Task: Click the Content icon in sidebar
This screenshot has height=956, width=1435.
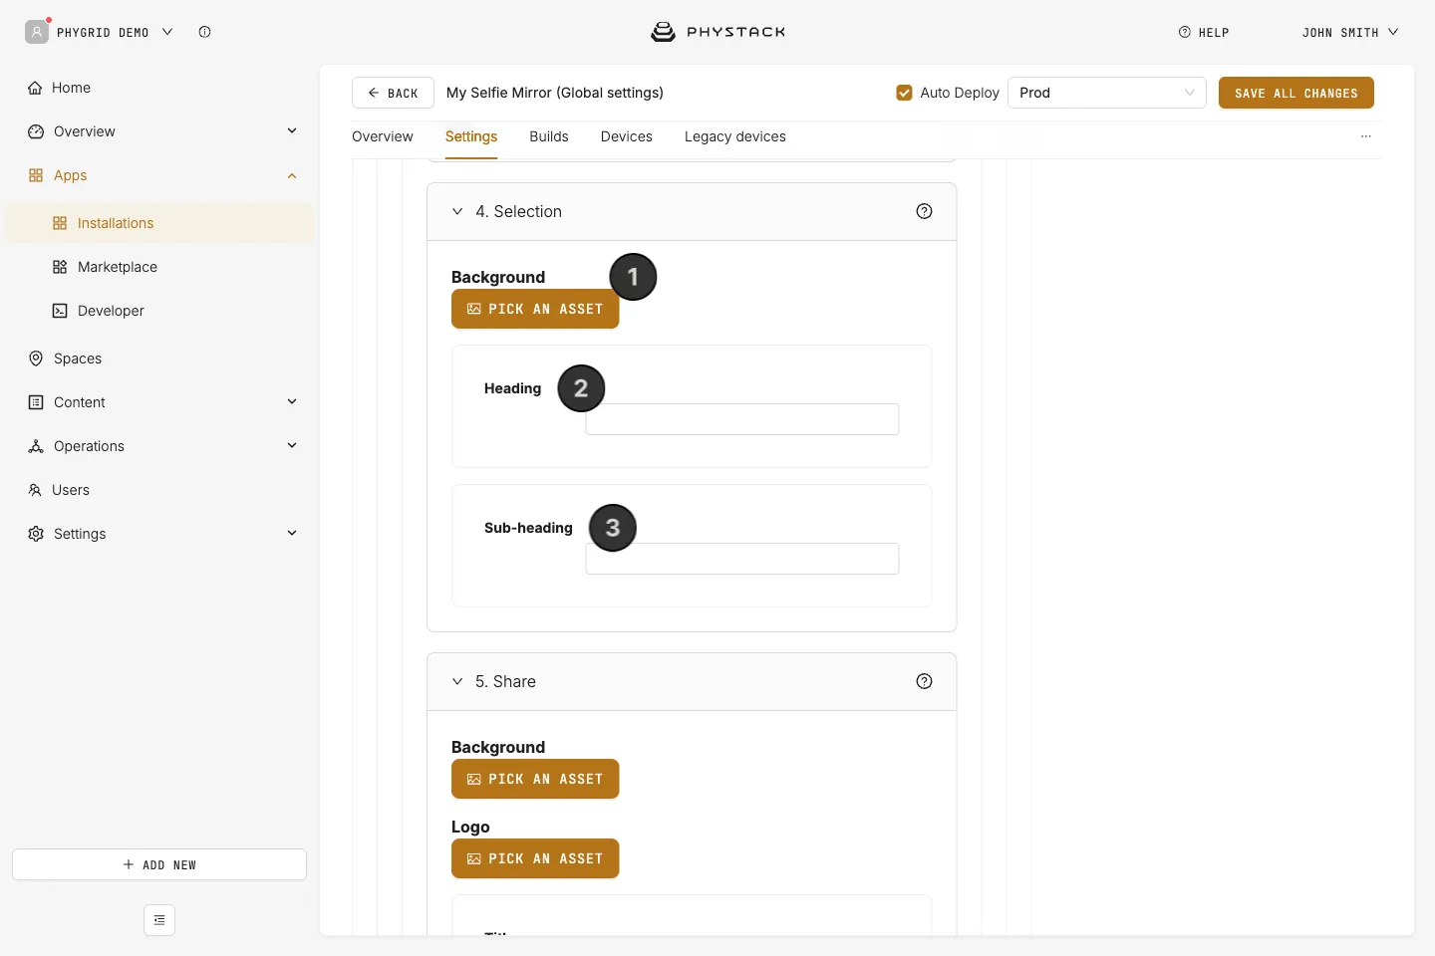Action: coord(36,402)
